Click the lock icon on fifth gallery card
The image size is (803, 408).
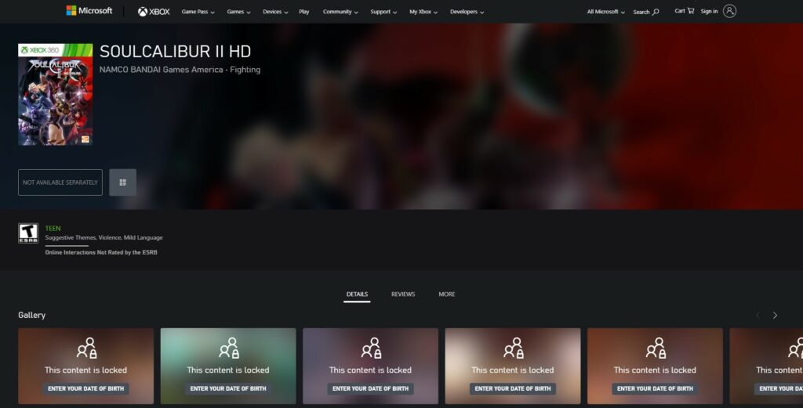[656, 348]
